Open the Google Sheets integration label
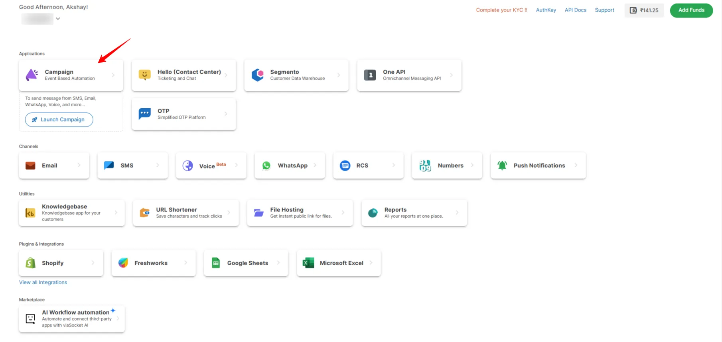The height and width of the screenshot is (342, 722). 247,263
